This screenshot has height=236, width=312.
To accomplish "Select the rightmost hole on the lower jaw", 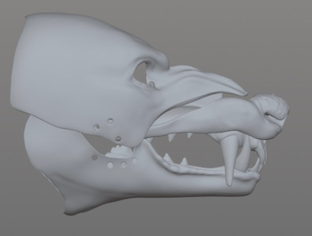I will pyautogui.click(x=135, y=161).
